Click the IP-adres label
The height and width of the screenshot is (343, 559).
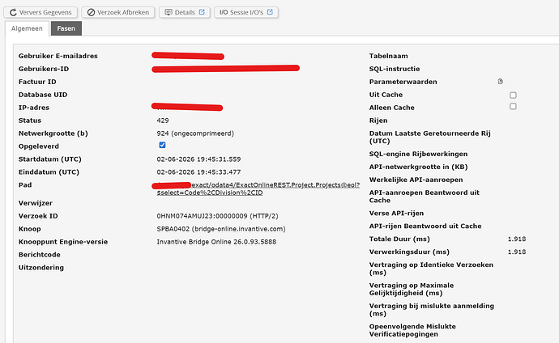coord(34,108)
